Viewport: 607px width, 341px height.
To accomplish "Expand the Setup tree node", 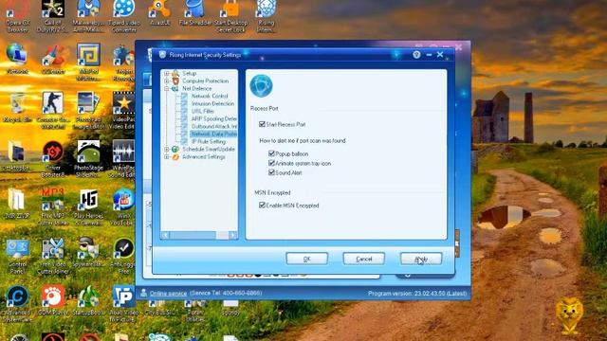I will pyautogui.click(x=167, y=74).
